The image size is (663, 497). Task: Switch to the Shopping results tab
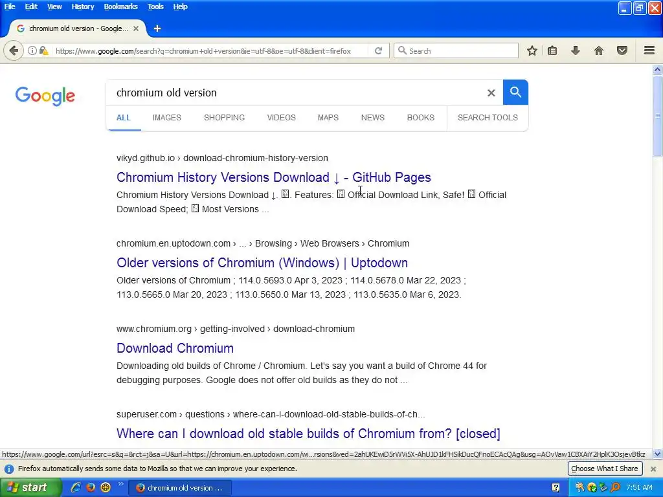coord(224,118)
